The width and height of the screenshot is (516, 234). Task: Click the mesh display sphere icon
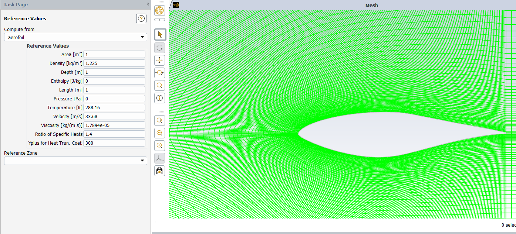pyautogui.click(x=160, y=11)
